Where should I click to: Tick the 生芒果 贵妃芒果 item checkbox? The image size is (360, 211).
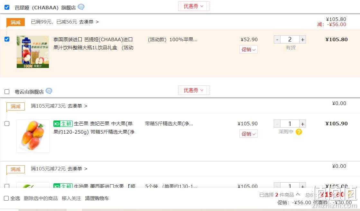[7, 124]
